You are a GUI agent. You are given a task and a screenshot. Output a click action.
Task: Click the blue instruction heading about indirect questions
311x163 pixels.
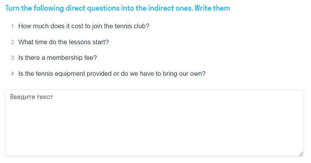(117, 8)
